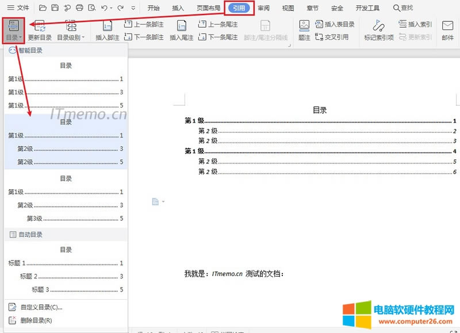Switch to the 插入 tab
This screenshot has height=333, width=460.
click(178, 8)
